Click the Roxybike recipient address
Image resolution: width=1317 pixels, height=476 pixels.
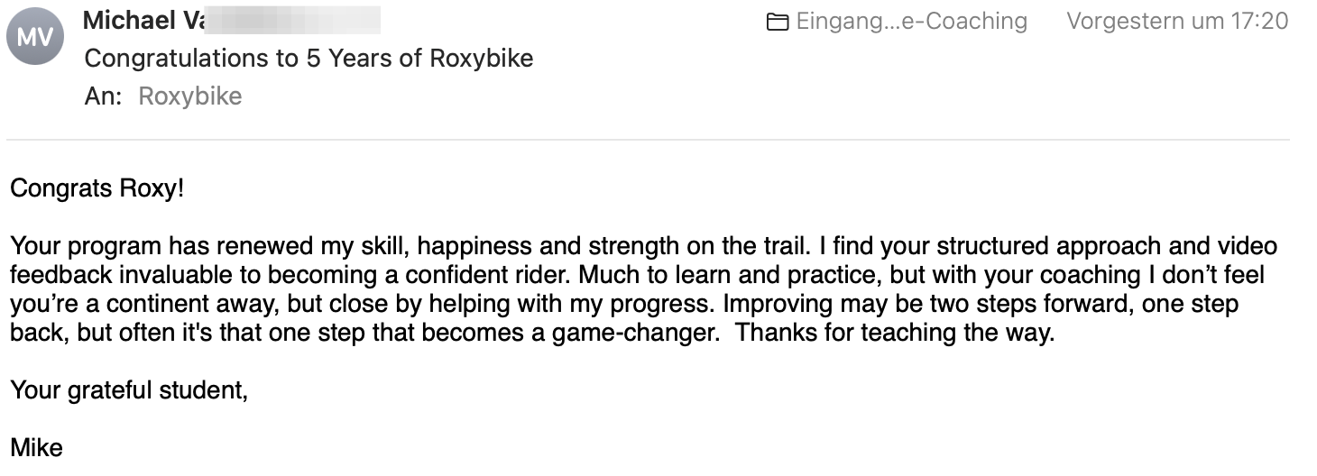pyautogui.click(x=189, y=96)
